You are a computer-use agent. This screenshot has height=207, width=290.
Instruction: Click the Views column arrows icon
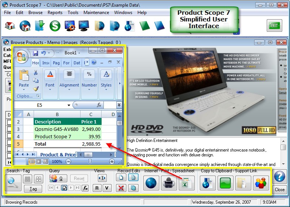pos(102,178)
